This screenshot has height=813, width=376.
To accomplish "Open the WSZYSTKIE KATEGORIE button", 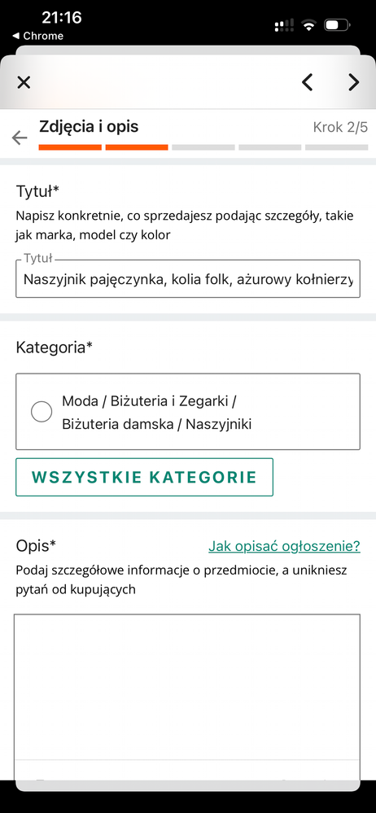I will [144, 477].
